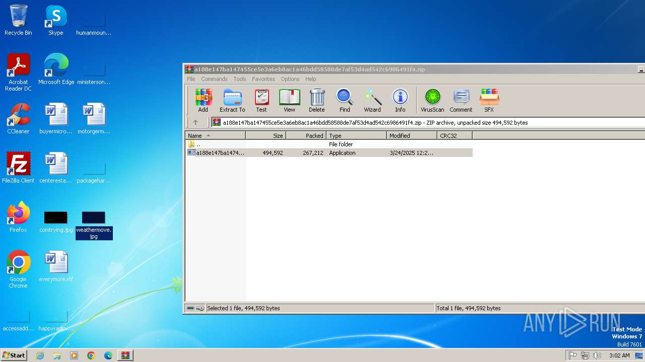The height and width of the screenshot is (362, 645).
Task: Select everymore.rtf document on desktop
Action: click(56, 266)
